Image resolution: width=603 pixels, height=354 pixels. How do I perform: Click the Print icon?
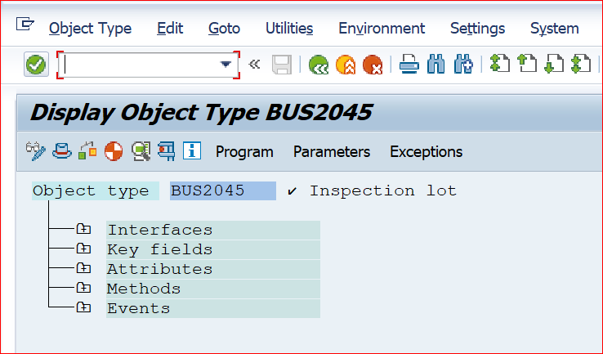tap(409, 65)
